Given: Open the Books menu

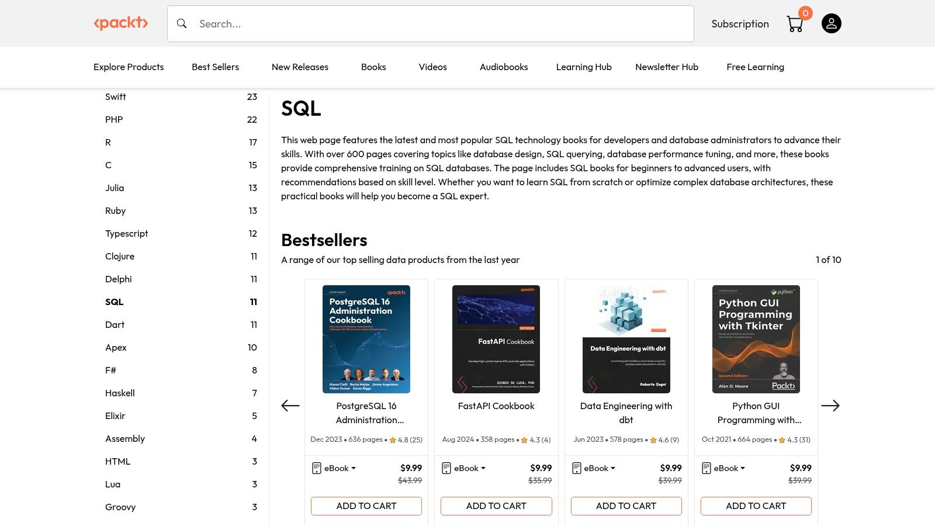Looking at the screenshot, I should tap(373, 67).
